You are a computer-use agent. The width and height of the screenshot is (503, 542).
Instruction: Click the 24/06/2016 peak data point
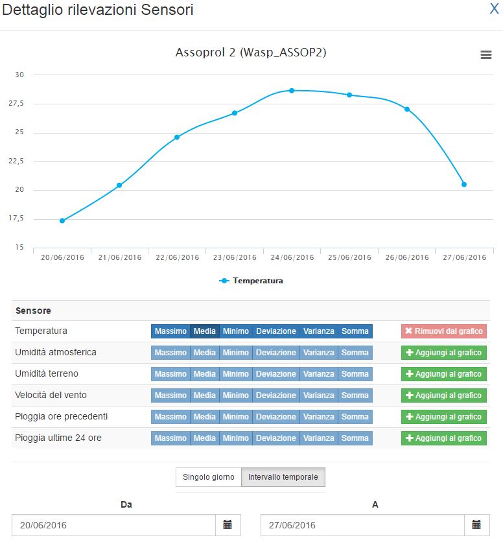pyautogui.click(x=292, y=91)
